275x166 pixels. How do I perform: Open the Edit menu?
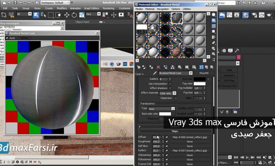click(5, 8)
